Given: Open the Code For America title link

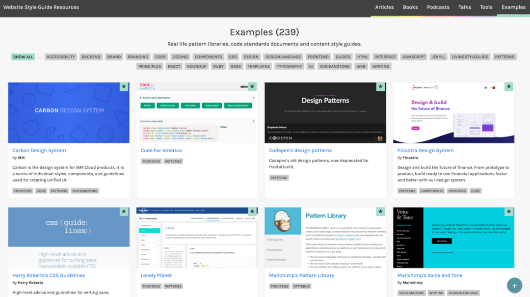Looking at the screenshot, I should [161, 151].
